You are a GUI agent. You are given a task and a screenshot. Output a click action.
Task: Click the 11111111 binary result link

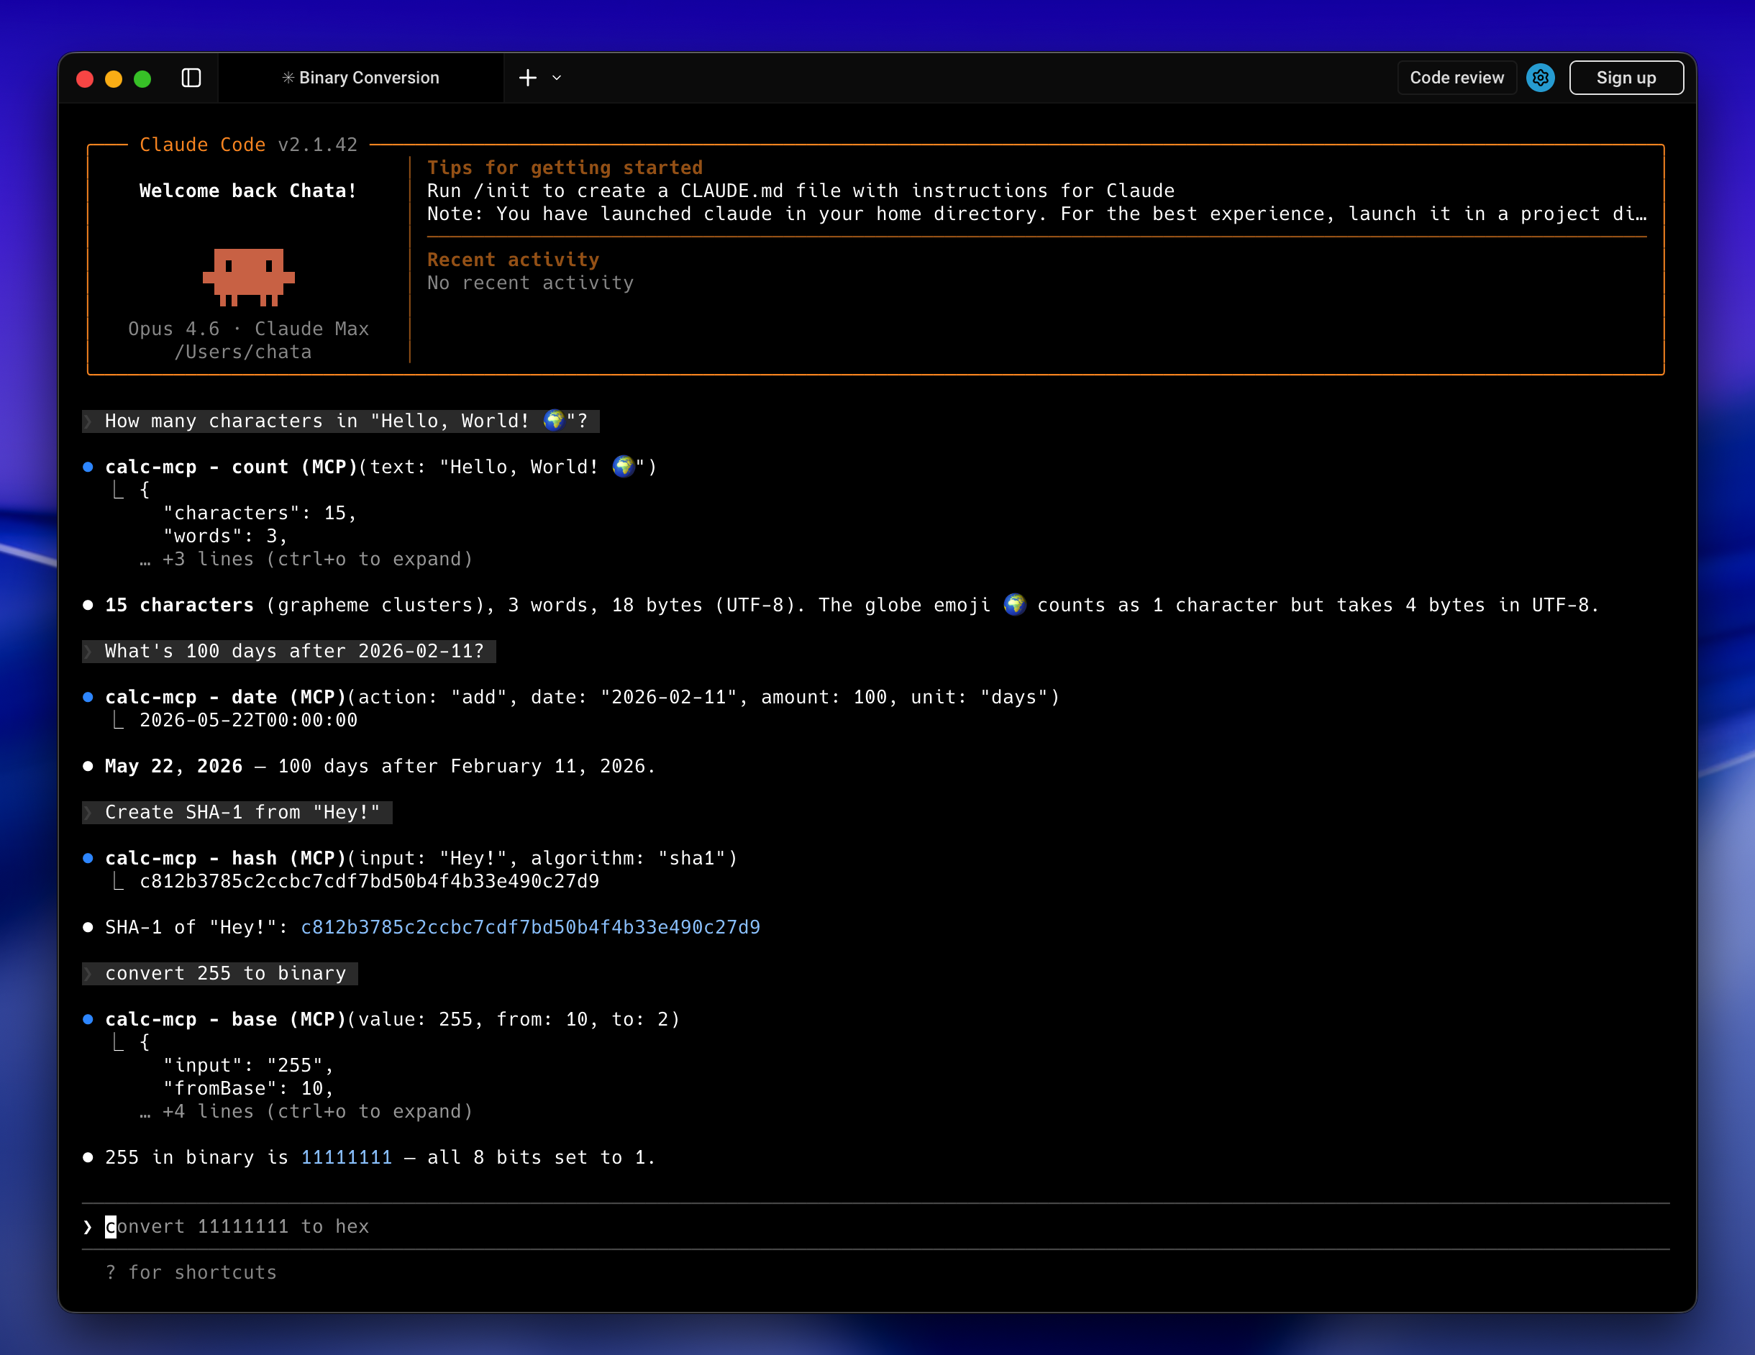[x=347, y=1157]
